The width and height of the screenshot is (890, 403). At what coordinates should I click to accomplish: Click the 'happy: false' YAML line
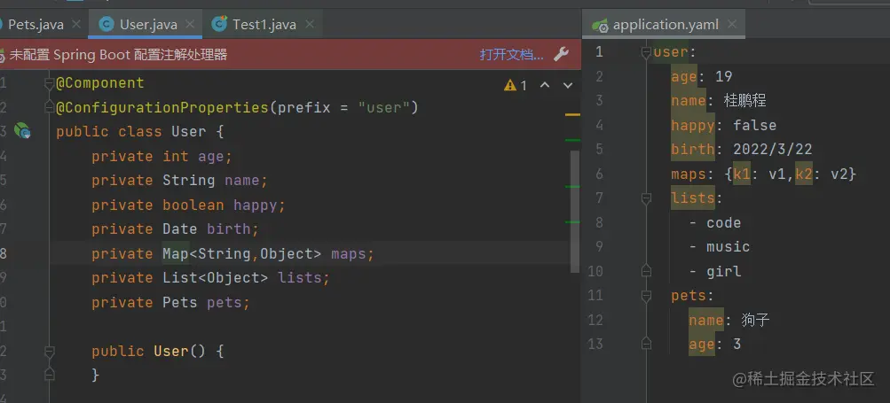(724, 125)
